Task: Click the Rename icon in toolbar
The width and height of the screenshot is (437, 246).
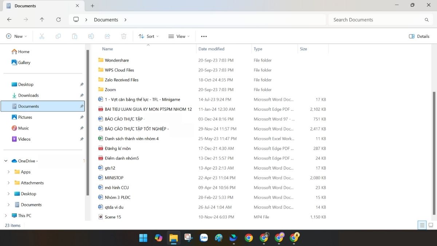Action: click(91, 36)
